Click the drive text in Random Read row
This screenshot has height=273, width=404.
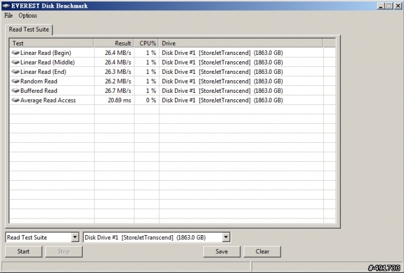[x=222, y=82]
